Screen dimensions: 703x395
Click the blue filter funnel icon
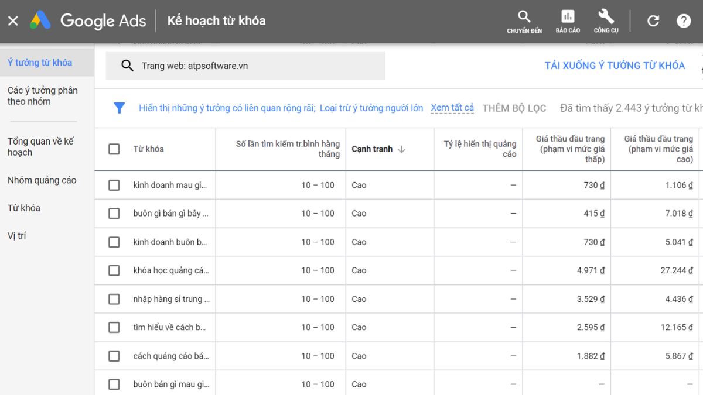coord(120,108)
